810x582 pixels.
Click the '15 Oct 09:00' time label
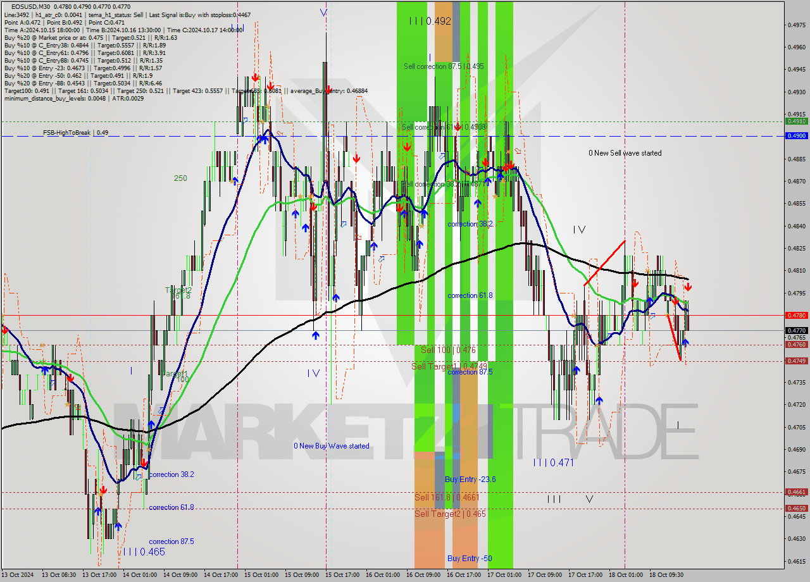[x=302, y=575]
